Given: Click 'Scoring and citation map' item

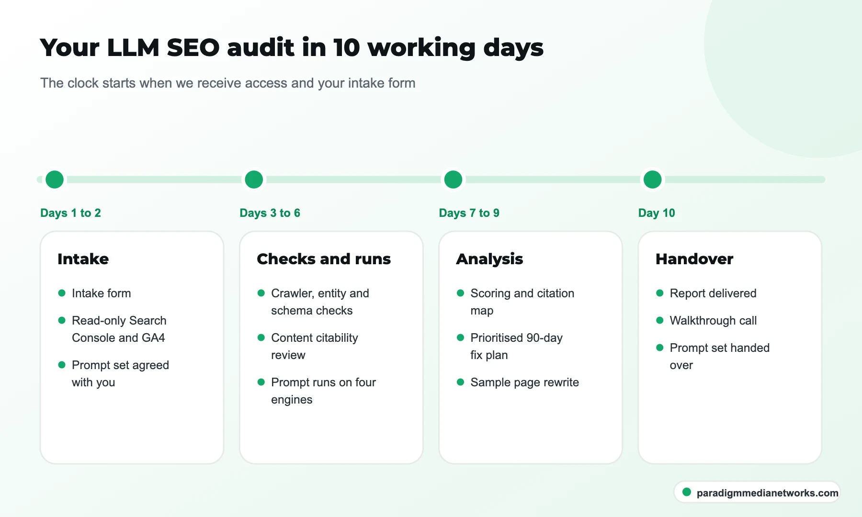Looking at the screenshot, I should coord(522,302).
